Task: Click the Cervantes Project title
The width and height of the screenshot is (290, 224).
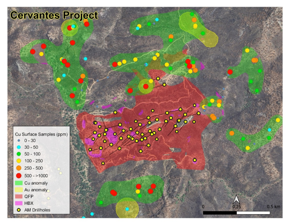Action: pos(54,15)
